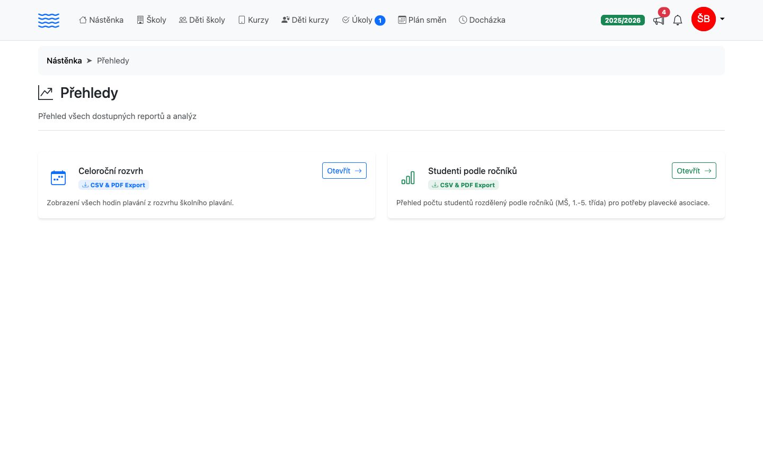763x476 pixels.
Task: Click the Úkoly count badge showing 1
Action: [380, 21]
